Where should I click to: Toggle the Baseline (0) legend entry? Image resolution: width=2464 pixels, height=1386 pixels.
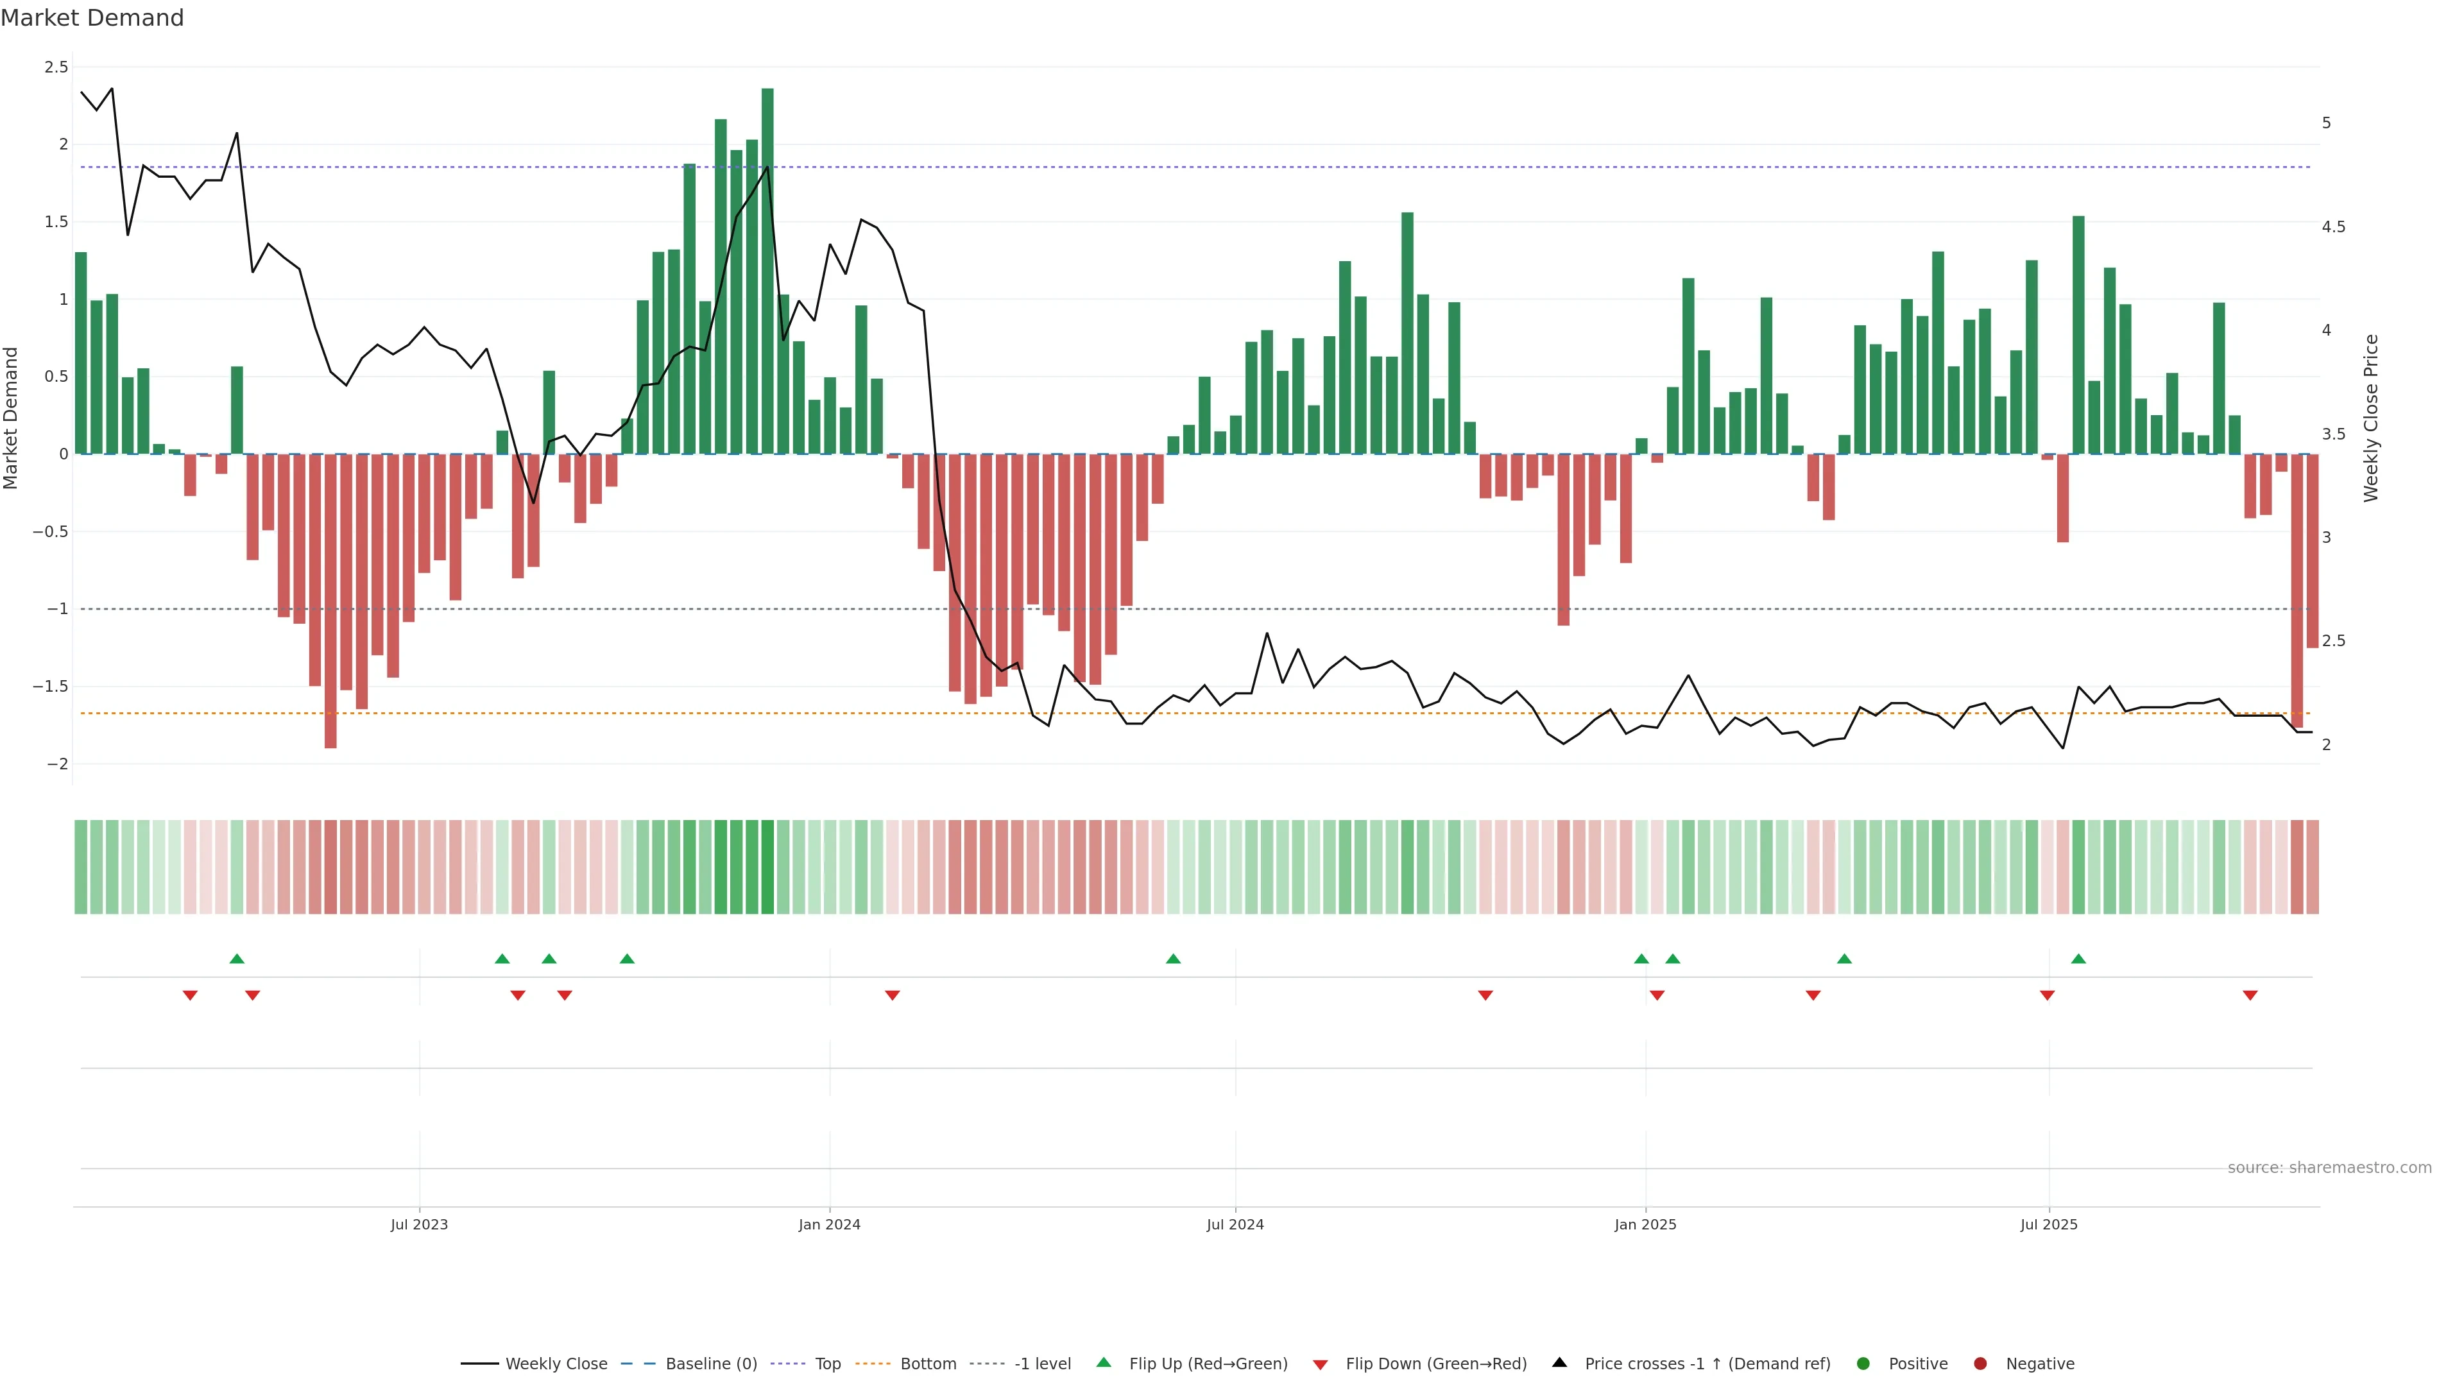point(711,1363)
